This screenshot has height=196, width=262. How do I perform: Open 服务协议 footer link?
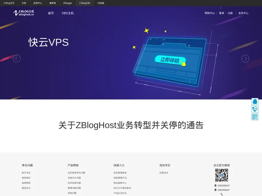[x=26, y=188]
